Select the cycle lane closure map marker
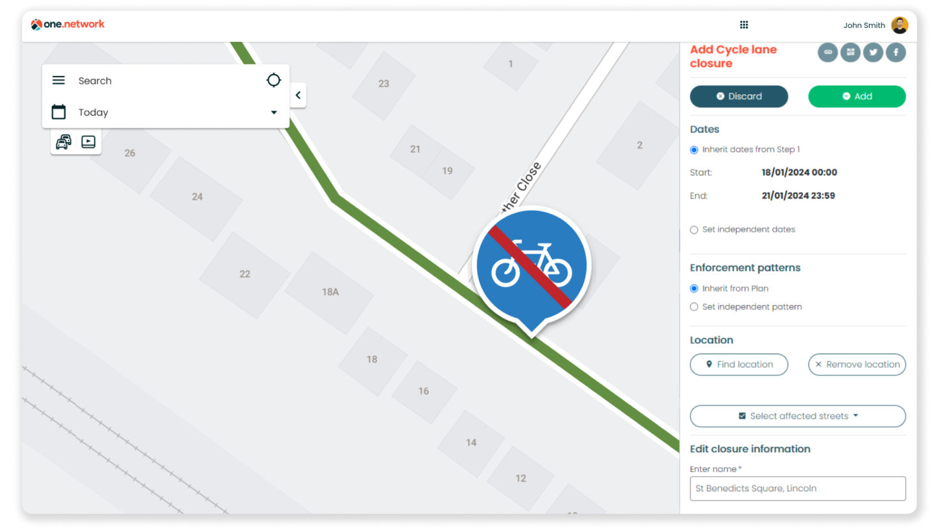 pyautogui.click(x=532, y=267)
